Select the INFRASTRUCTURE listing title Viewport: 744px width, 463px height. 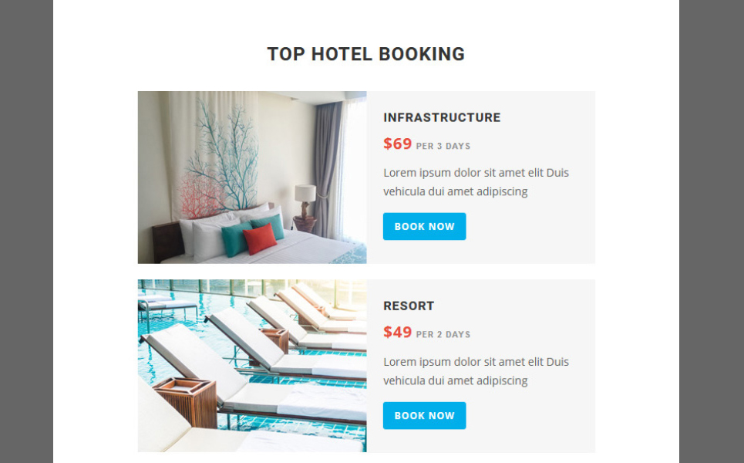tap(442, 117)
